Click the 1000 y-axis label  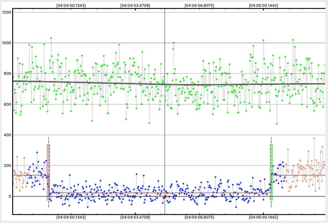coord(7,43)
